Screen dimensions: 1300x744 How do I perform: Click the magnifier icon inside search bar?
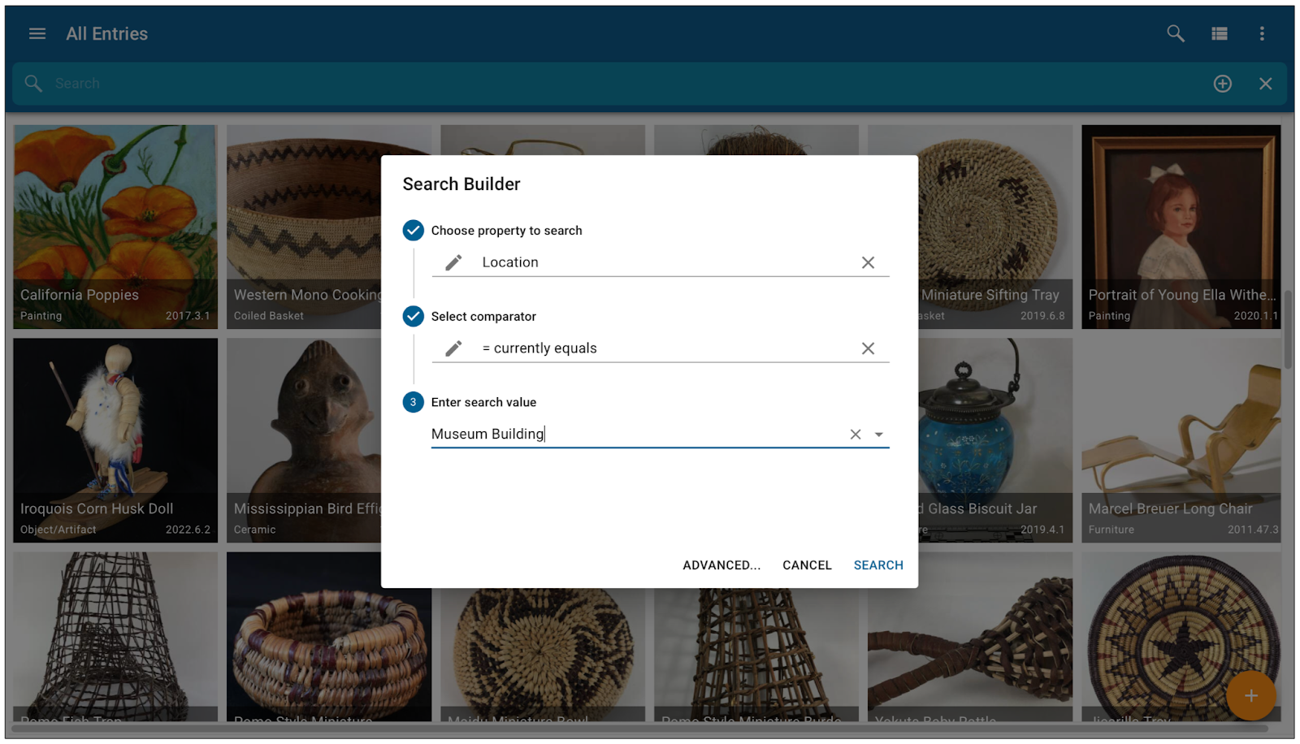coord(33,83)
